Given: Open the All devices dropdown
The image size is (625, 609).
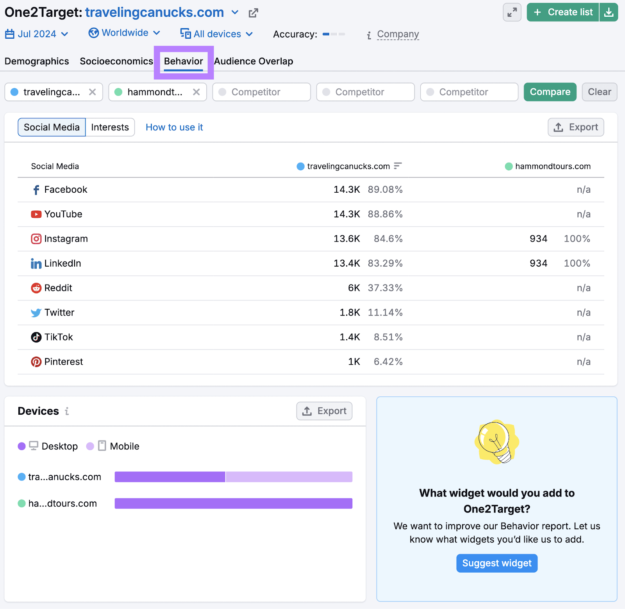Looking at the screenshot, I should 217,34.
